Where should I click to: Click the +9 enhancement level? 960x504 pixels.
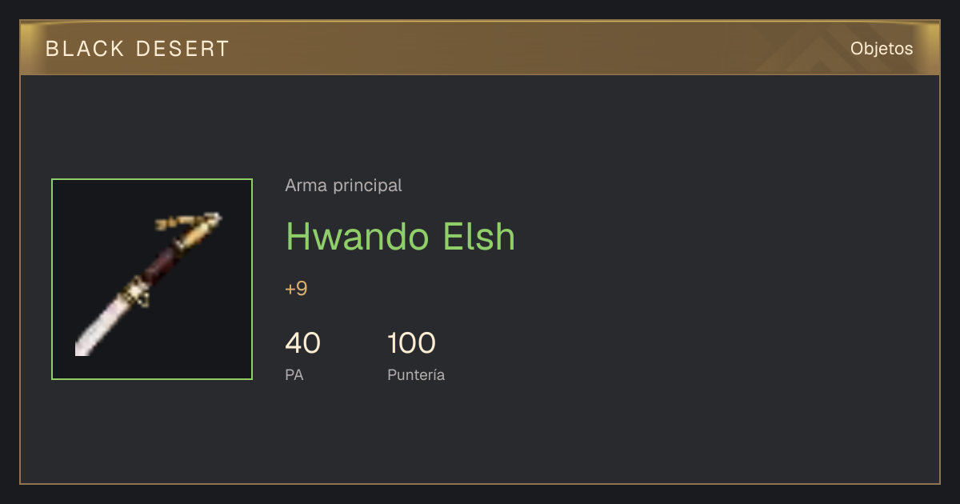coord(296,289)
